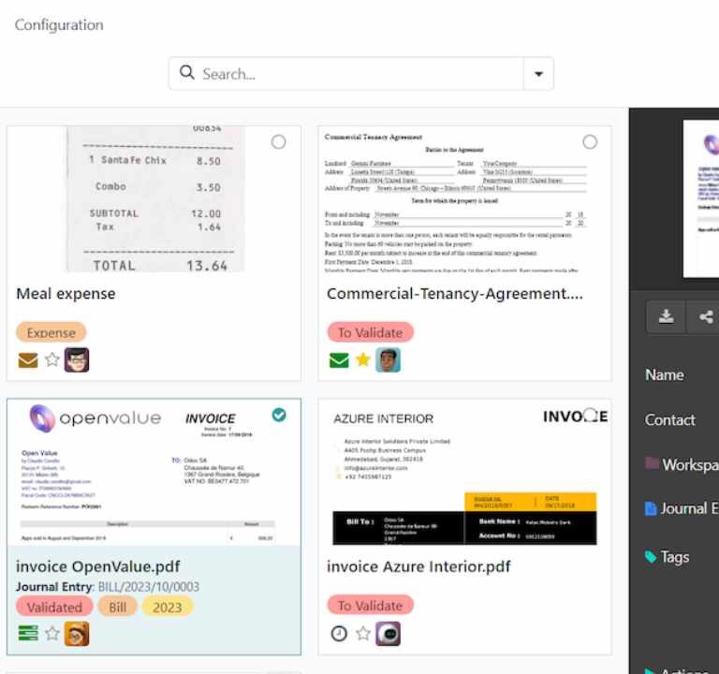Open document preview in the side panel

(x=700, y=198)
